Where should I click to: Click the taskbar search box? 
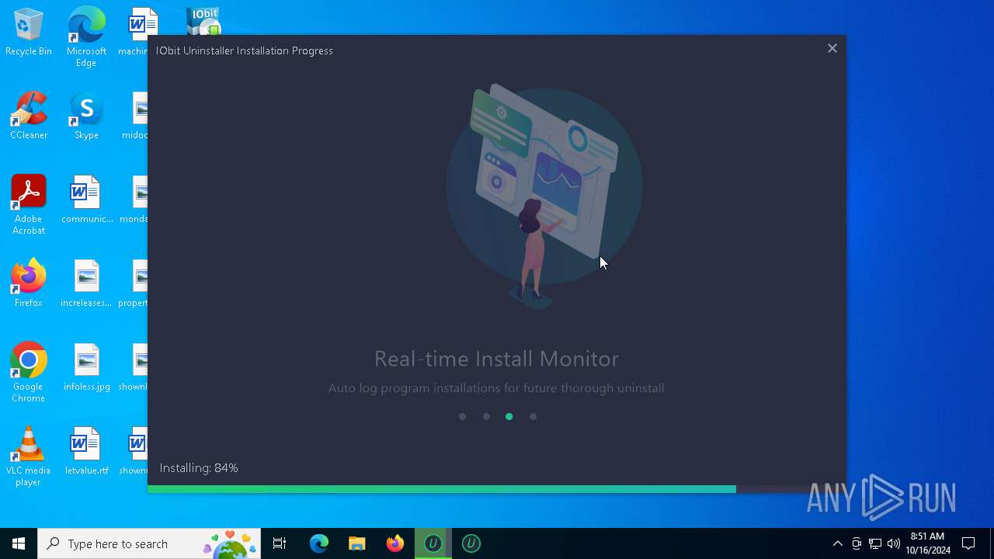click(x=149, y=543)
